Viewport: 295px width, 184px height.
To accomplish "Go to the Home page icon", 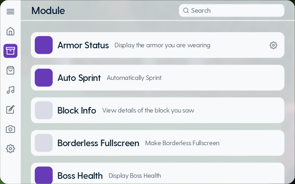I will [x=10, y=31].
